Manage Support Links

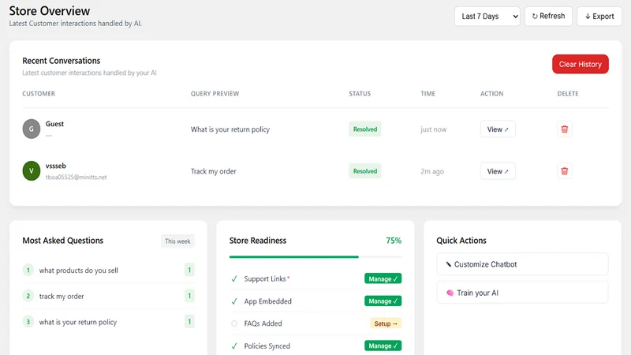[x=383, y=278]
